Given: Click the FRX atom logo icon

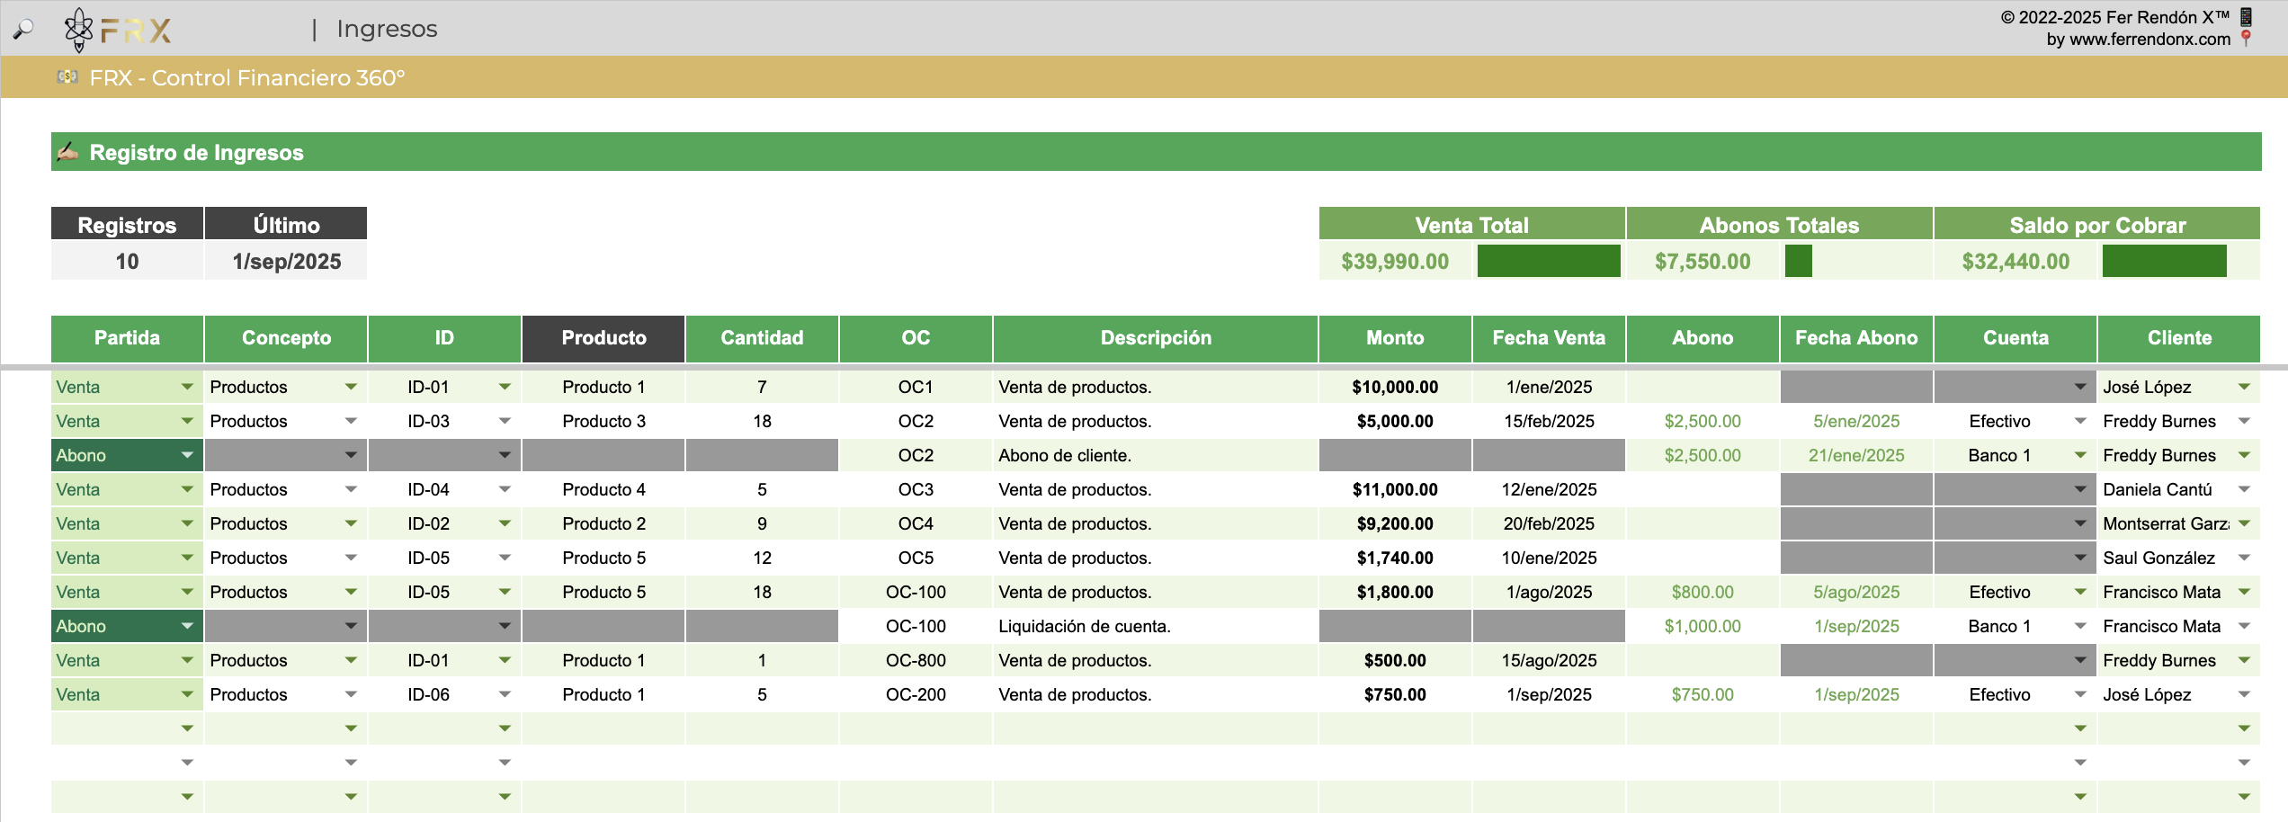Looking at the screenshot, I should click(x=79, y=29).
